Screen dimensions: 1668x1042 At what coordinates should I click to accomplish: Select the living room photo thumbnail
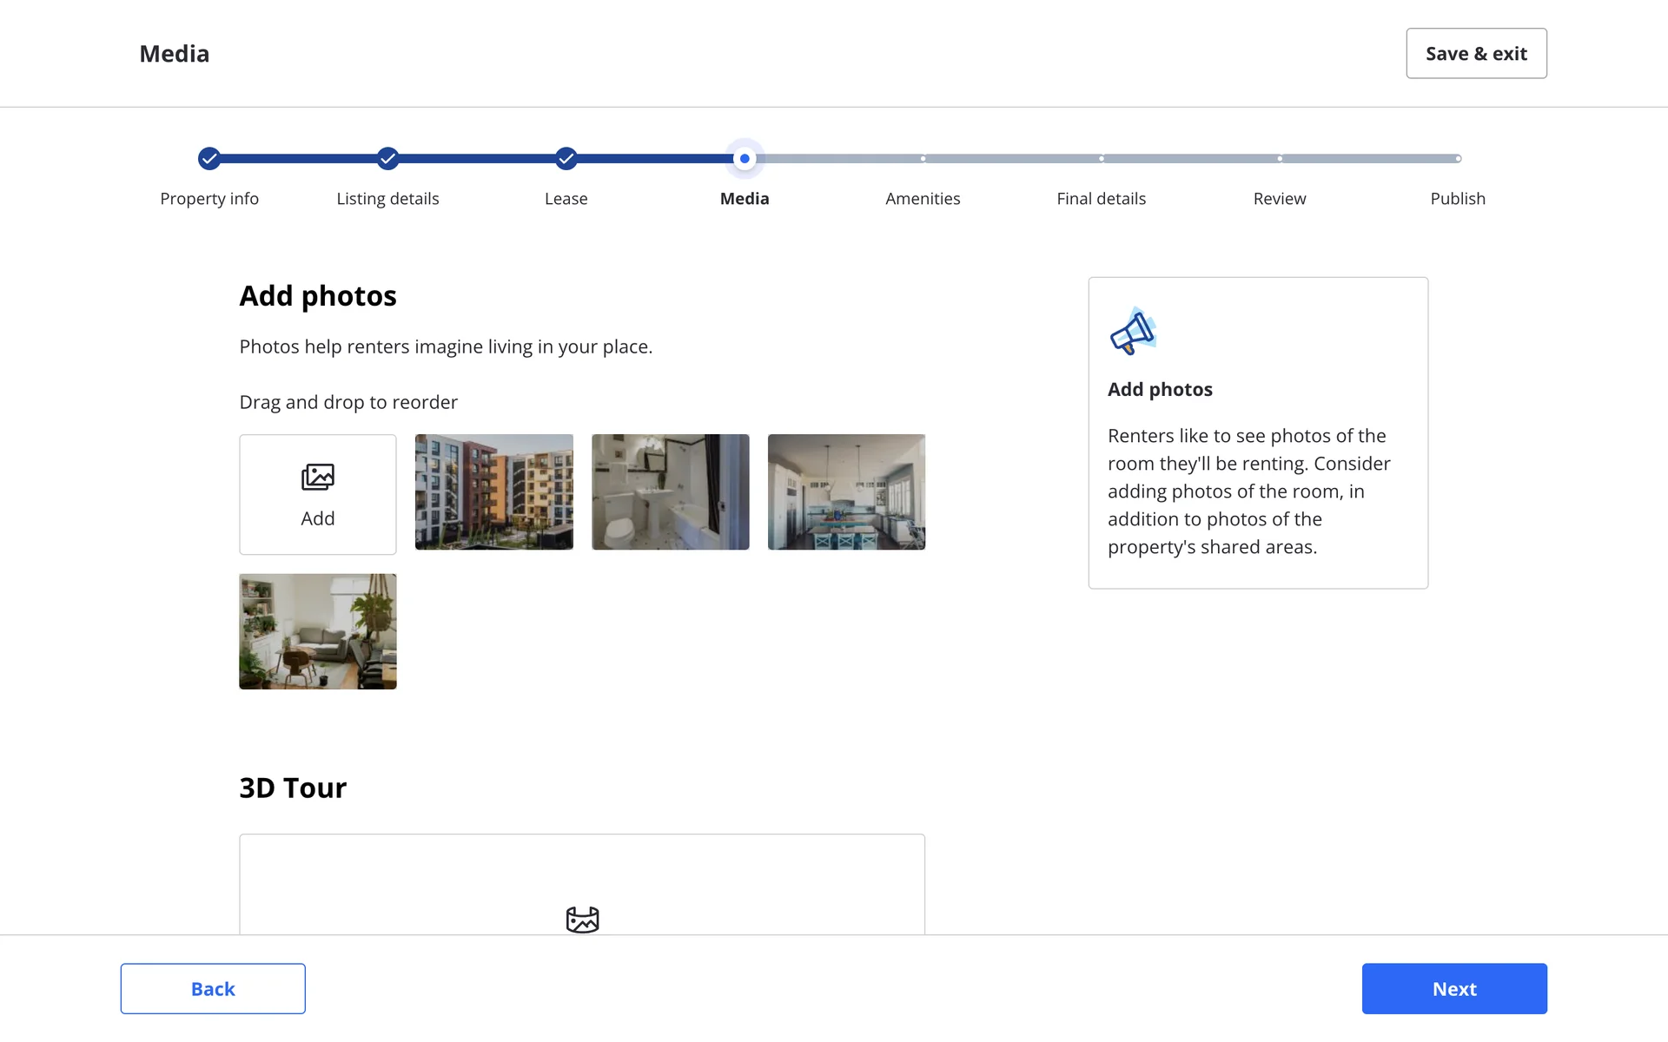317,631
